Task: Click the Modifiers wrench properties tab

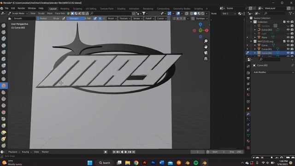Action: point(248,114)
